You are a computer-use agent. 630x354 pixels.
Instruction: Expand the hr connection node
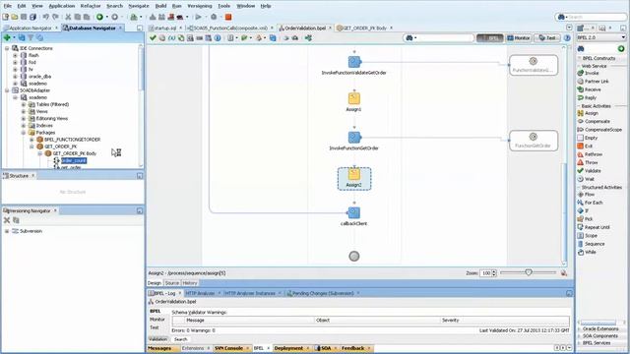click(x=16, y=70)
